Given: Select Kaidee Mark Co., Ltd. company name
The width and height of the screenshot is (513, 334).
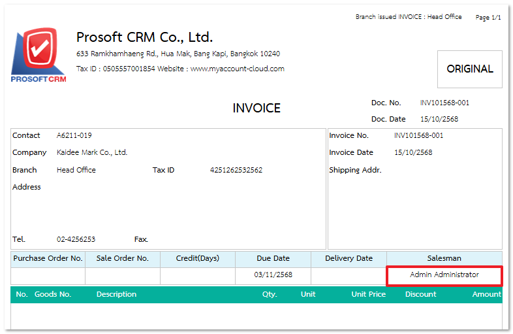Looking at the screenshot, I should point(92,152).
